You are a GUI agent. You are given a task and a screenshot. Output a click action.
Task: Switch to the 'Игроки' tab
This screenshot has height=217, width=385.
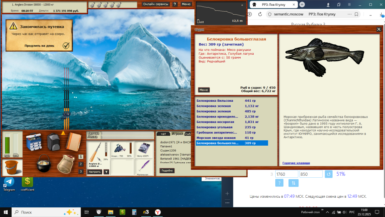tap(177, 134)
